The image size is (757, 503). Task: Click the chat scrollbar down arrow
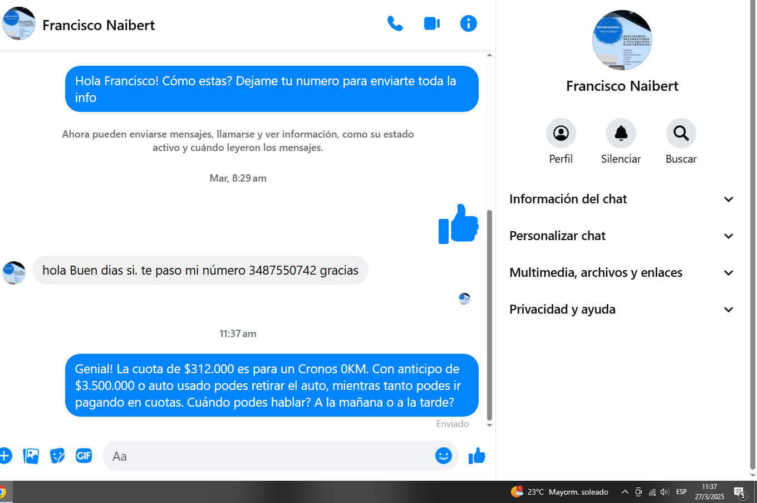coord(490,425)
